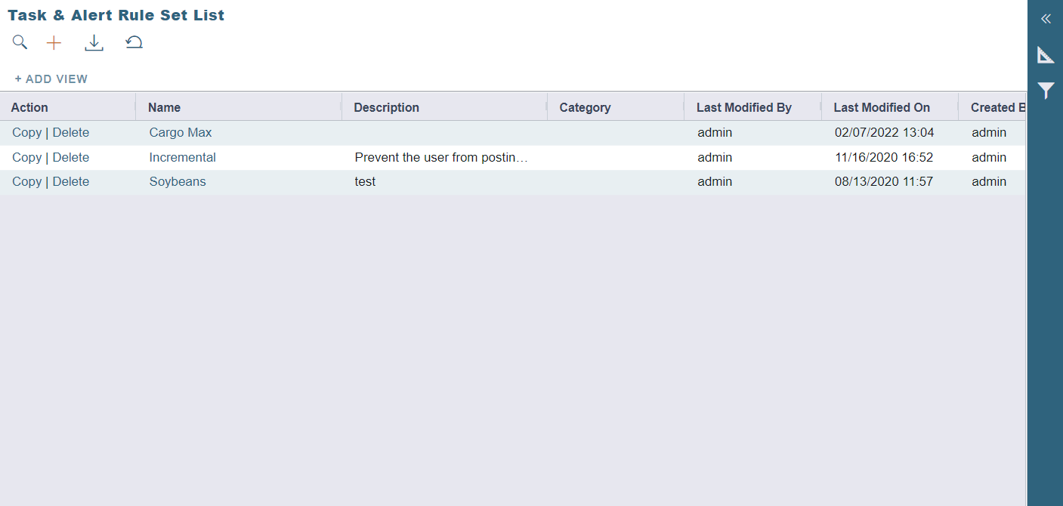Open the filter funnel icon in sidebar
The image size is (1063, 506).
[x=1046, y=91]
